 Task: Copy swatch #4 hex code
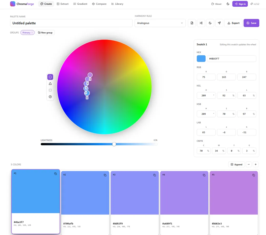pyautogui.click(x=204, y=175)
